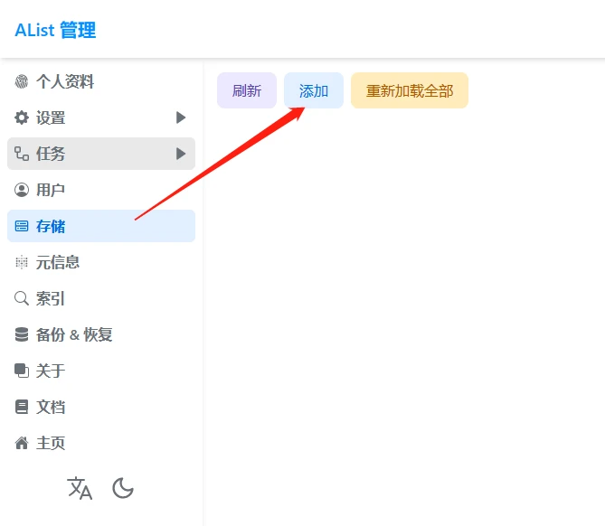The height and width of the screenshot is (526, 605).
Task: Click the 添加 button to add storage
Action: coord(314,90)
